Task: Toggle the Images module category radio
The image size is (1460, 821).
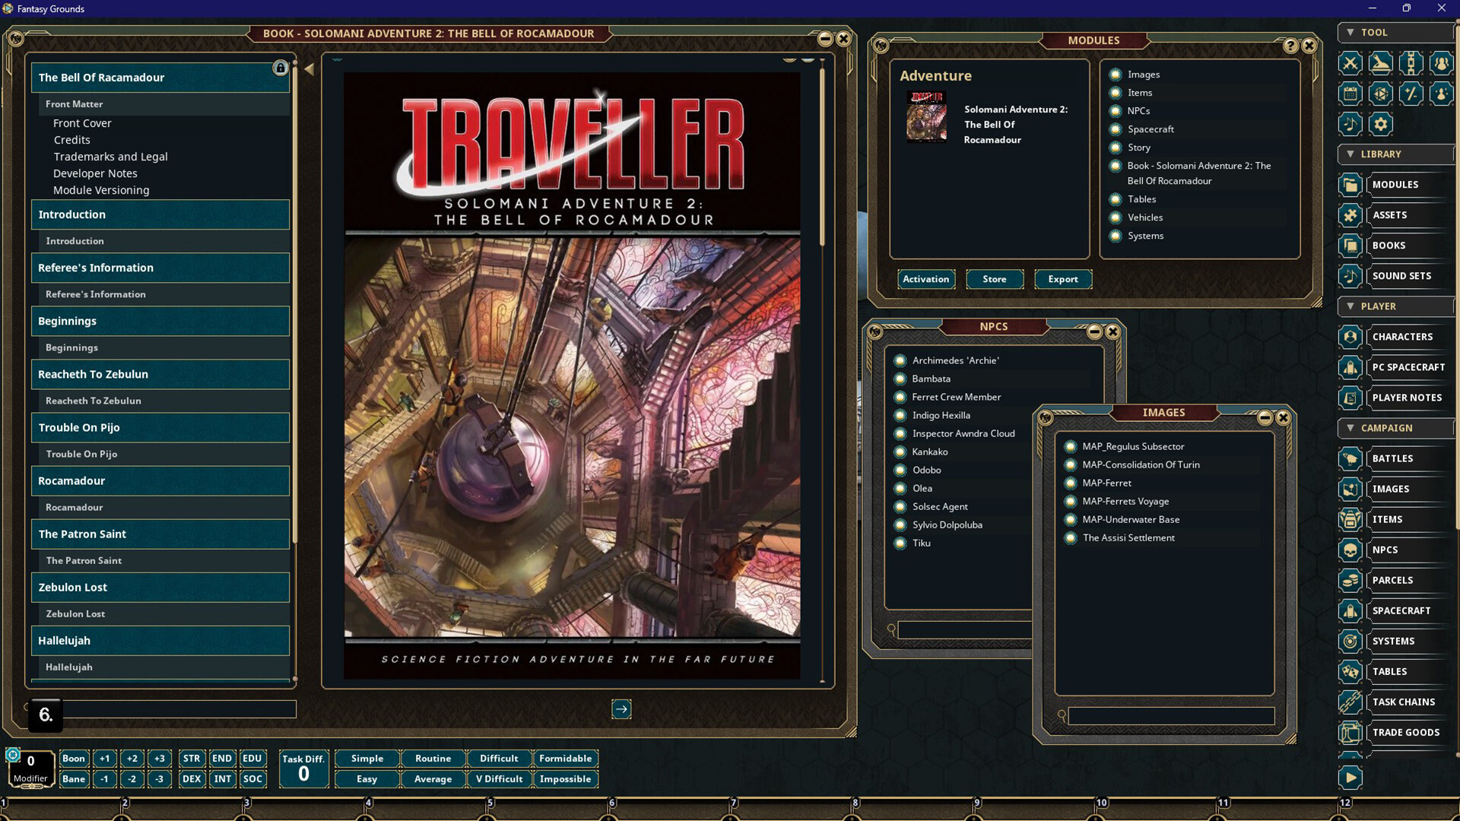Action: point(1115,74)
